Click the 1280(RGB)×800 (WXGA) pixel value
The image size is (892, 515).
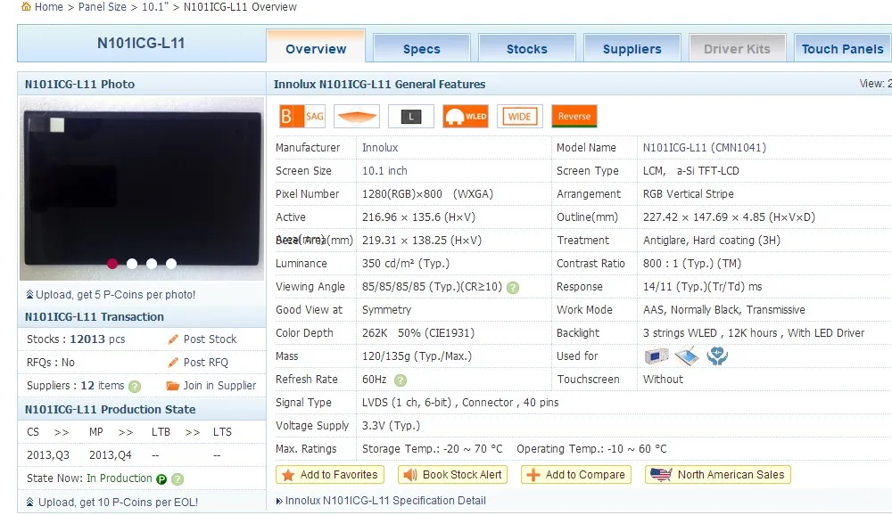tap(427, 194)
